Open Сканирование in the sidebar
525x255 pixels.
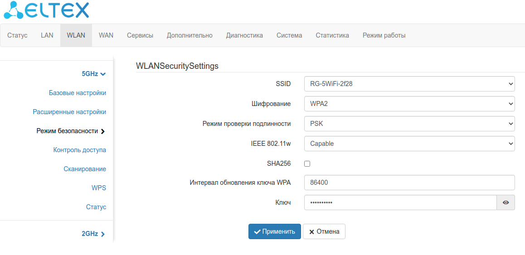tap(85, 169)
